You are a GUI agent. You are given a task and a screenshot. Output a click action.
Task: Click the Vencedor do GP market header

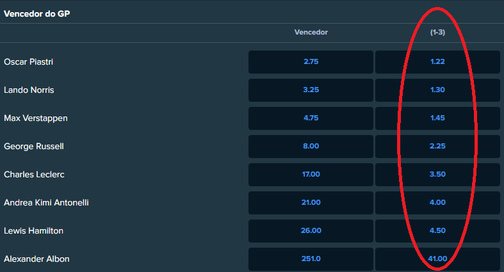[x=37, y=14]
